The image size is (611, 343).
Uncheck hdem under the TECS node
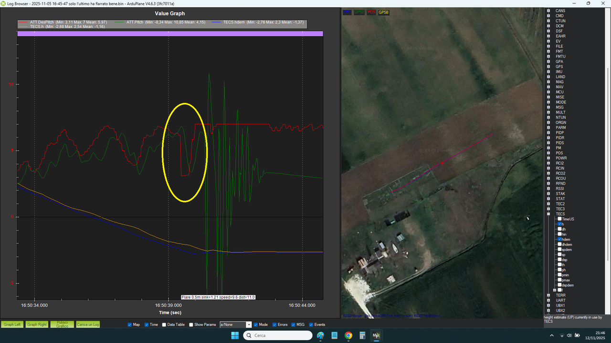pos(560,239)
